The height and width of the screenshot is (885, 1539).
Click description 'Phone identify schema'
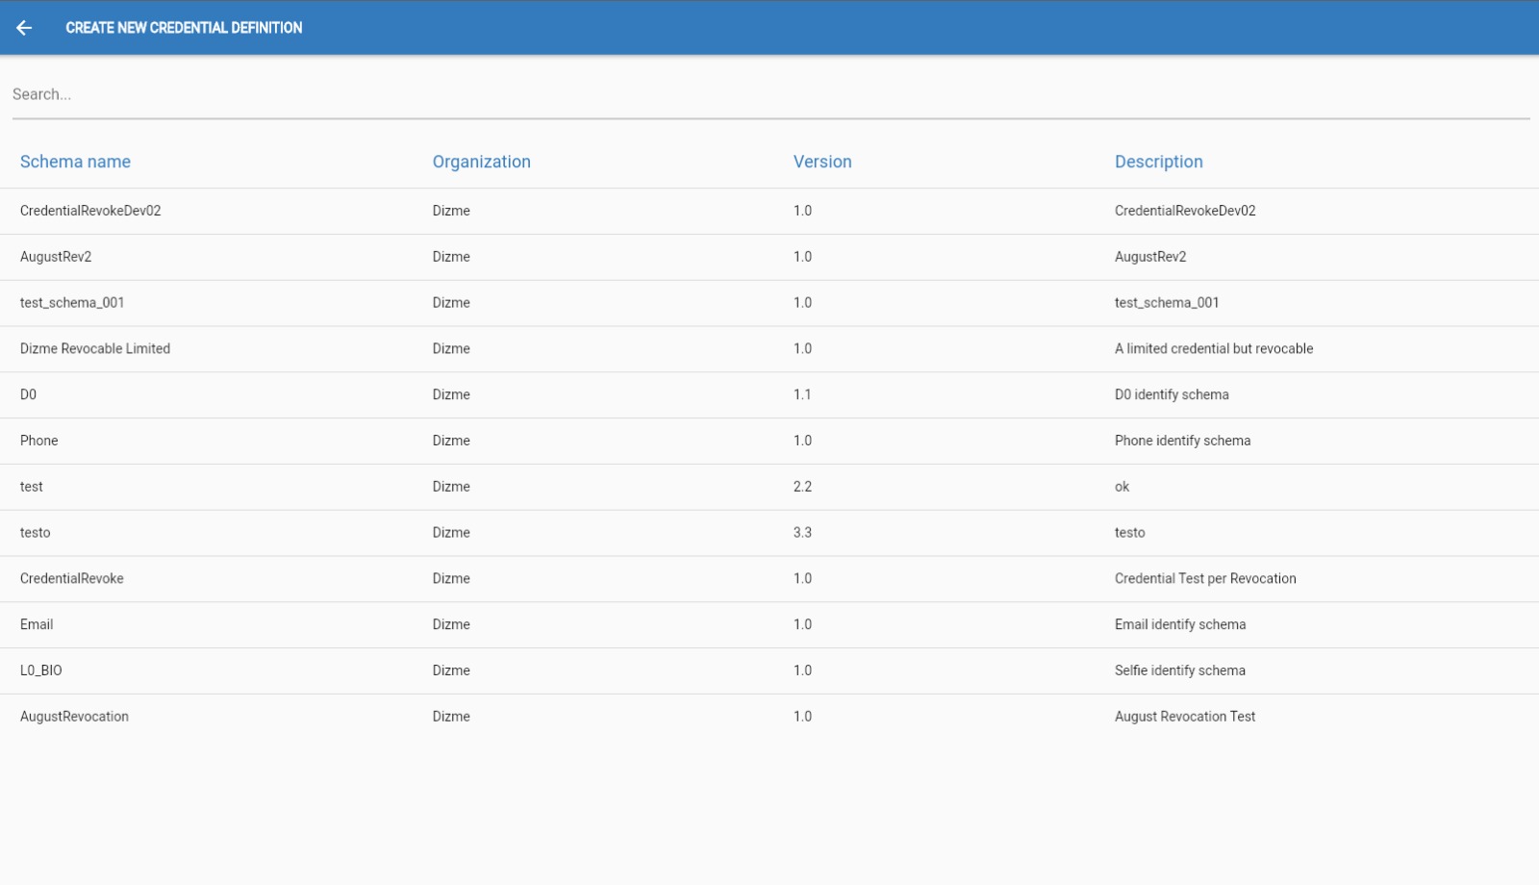(x=1183, y=441)
